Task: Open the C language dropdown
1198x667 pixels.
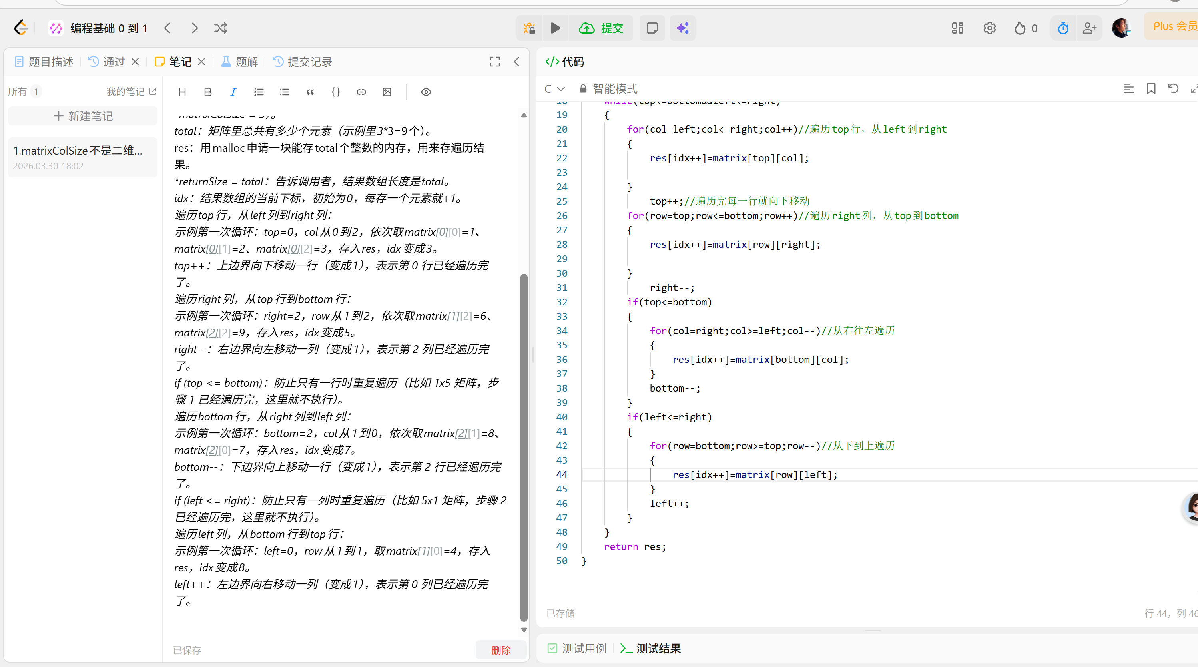Action: pyautogui.click(x=554, y=88)
